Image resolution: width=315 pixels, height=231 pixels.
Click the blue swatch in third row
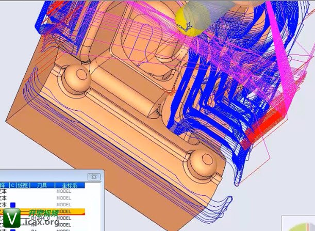pos(13,205)
